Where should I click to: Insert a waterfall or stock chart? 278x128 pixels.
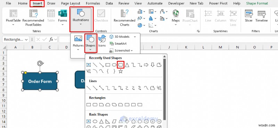click(162, 12)
